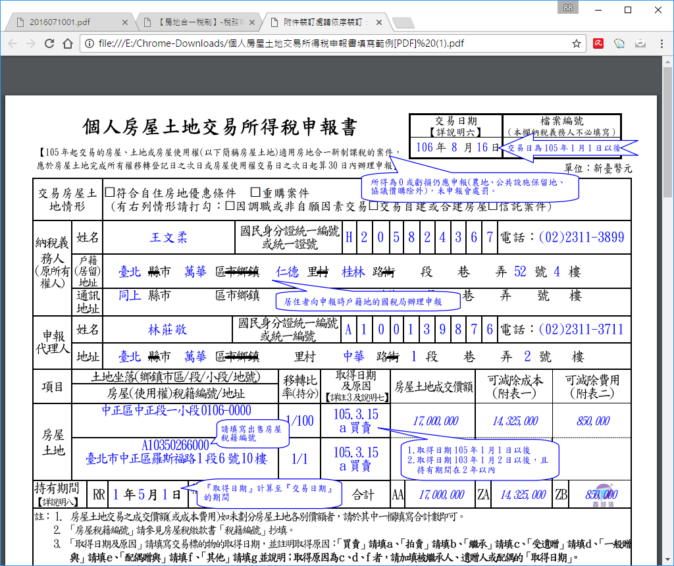Screen dimensions: 674x566
Task: Go back to the previous page
Action: pos(13,43)
